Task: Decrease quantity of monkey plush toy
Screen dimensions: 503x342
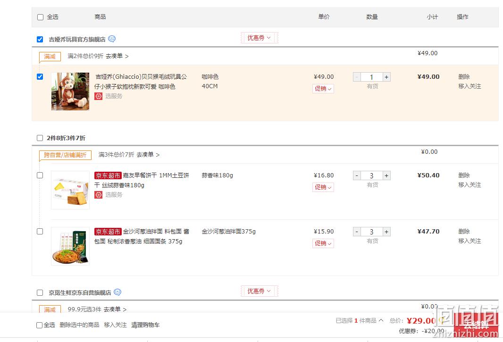Action: (x=357, y=77)
